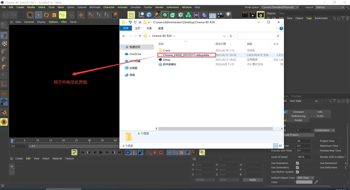350x190 pixels.
Task: Click the Play Forwards button
Action: point(101,152)
